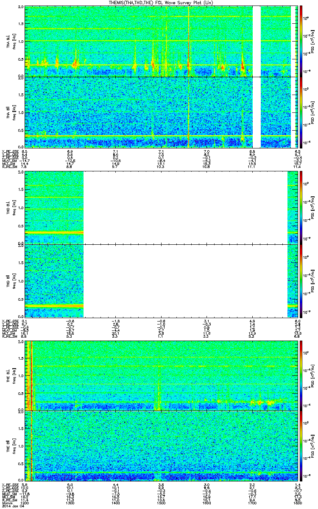Select the THA B-perpendicular spectrogram panel
The image size is (318, 509).
pyautogui.click(x=161, y=41)
